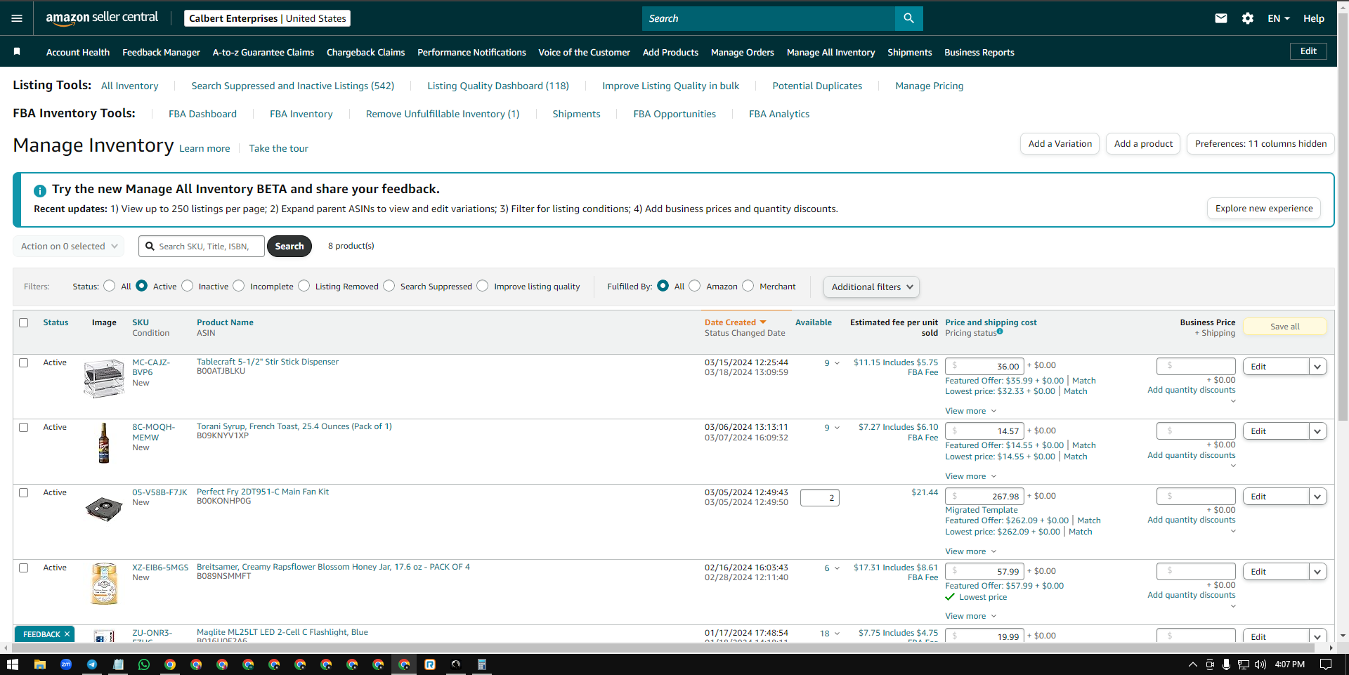Click the bookmark flag icon beside Account Health
Image resolution: width=1349 pixels, height=675 pixels.
[17, 51]
